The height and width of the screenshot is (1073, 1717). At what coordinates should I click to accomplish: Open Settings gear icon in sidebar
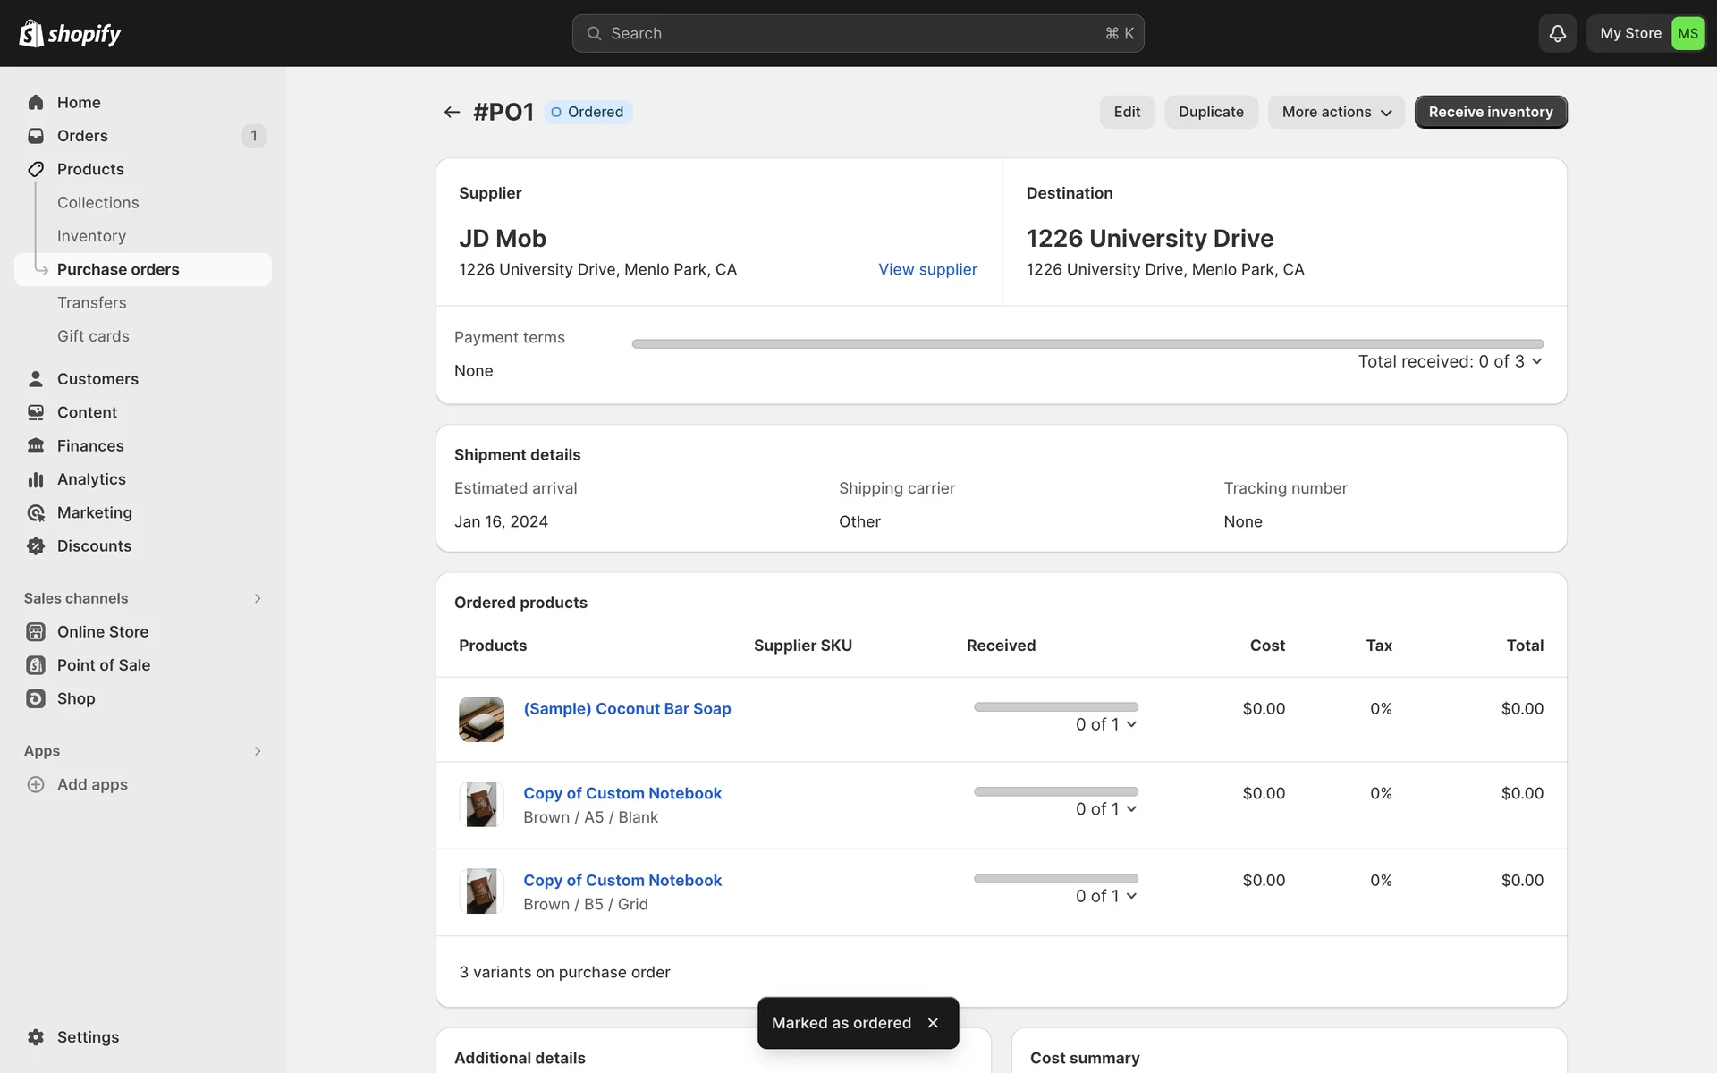tap(36, 1037)
